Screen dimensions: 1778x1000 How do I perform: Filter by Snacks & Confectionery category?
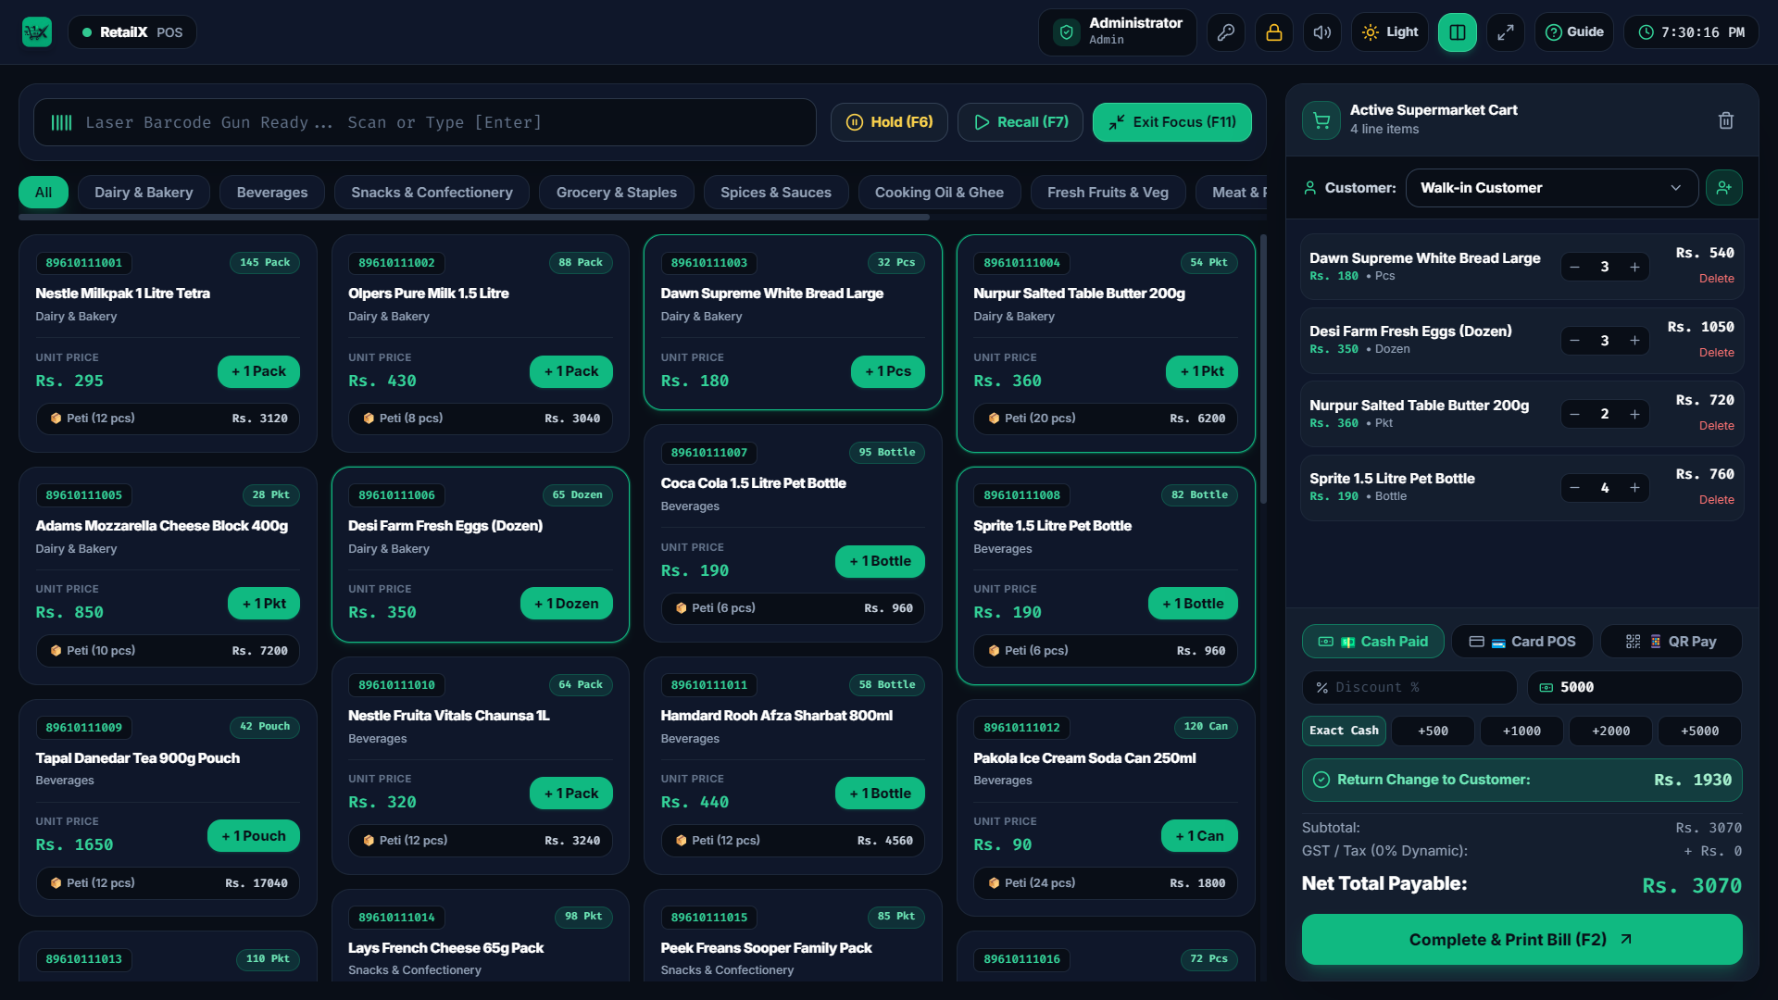click(432, 193)
